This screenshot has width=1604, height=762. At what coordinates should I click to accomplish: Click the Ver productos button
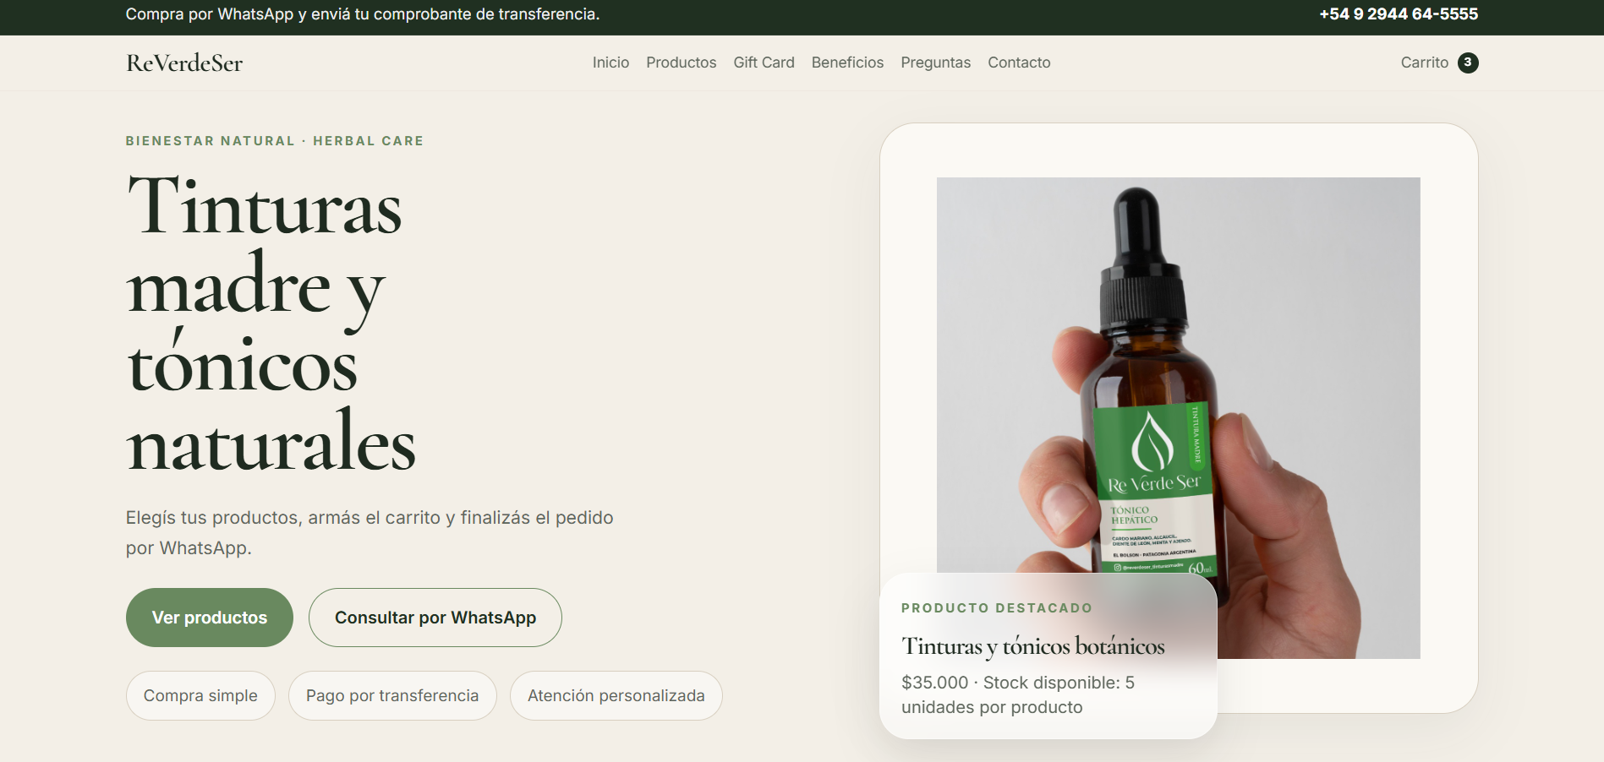tap(210, 618)
